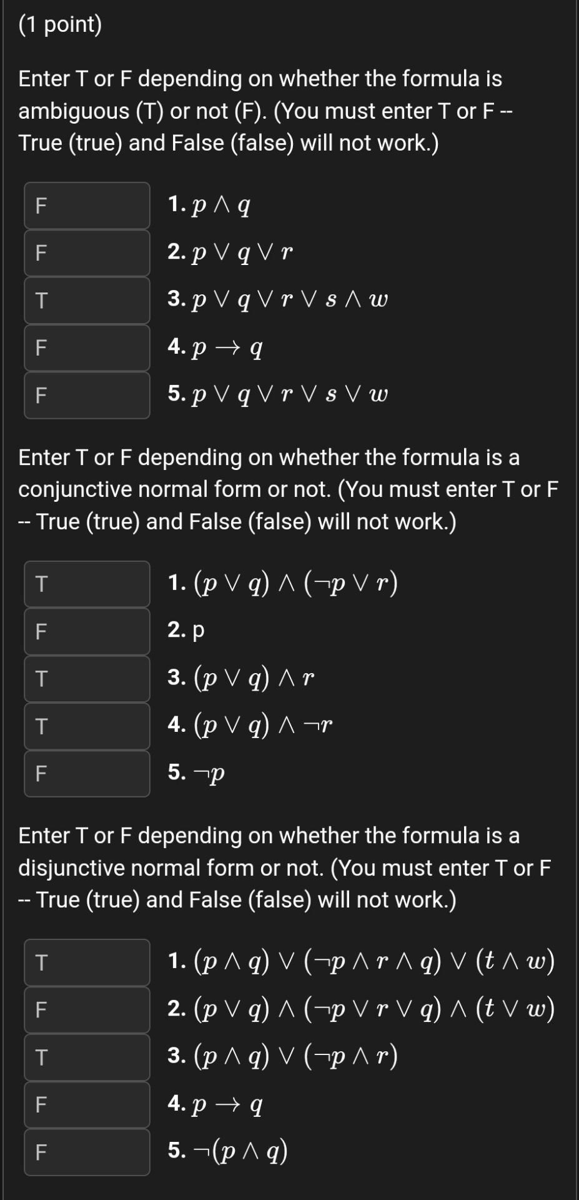Click the T field beside (p ∨ q) ∧ (¬p ∨ r)
Image resolution: width=579 pixels, height=1200 pixels.
pos(87,584)
